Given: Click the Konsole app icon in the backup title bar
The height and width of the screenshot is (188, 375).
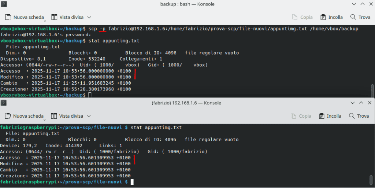Looking at the screenshot, I should pos(4,4).
